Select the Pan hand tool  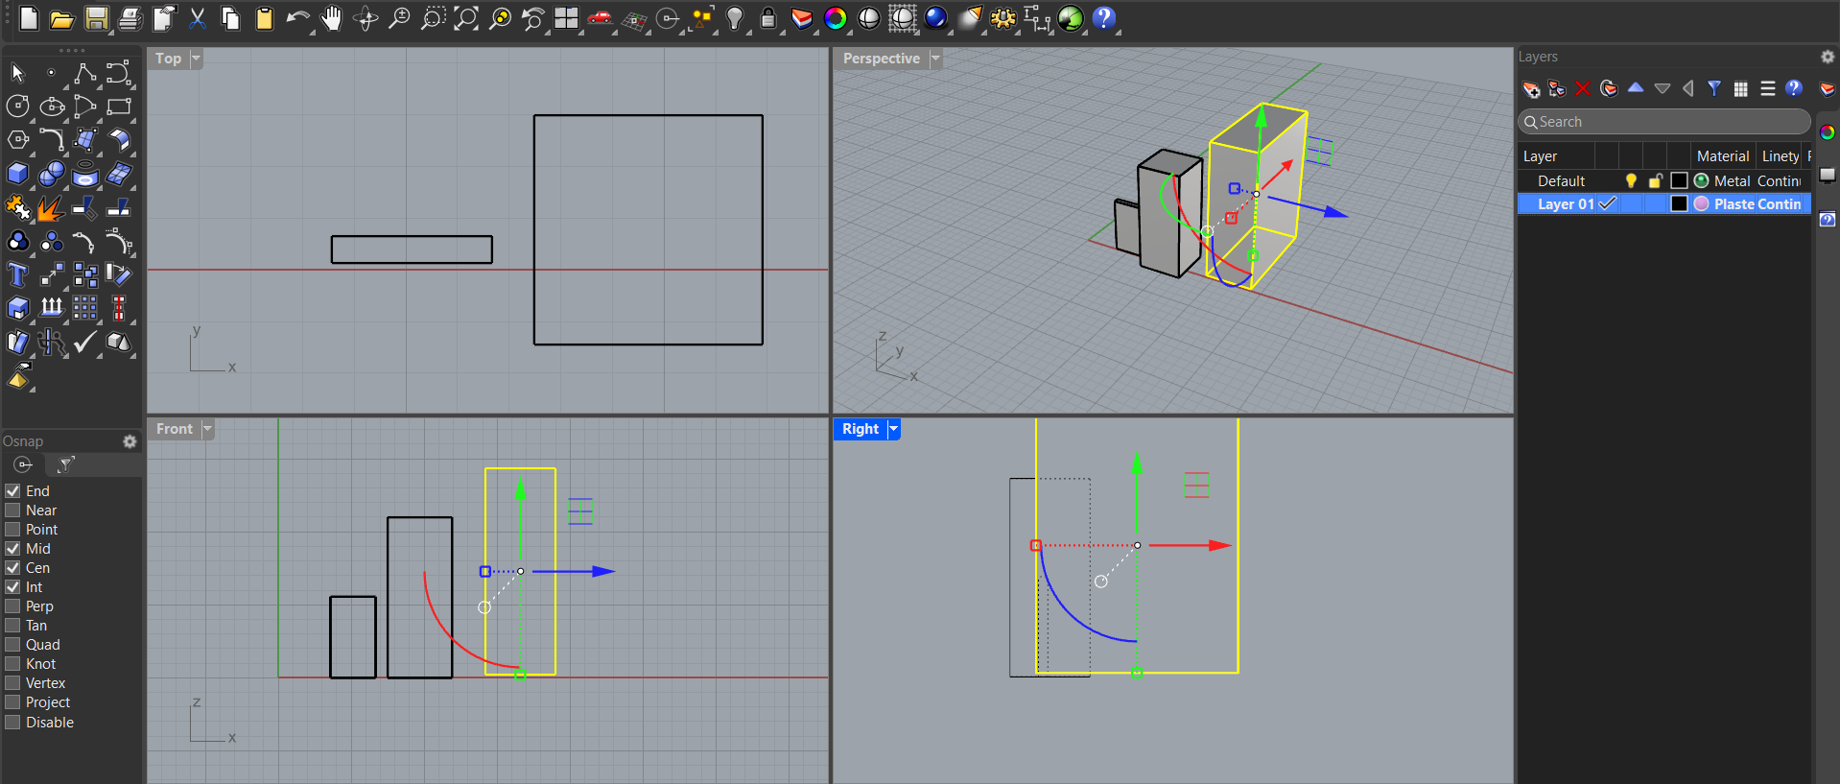(x=331, y=18)
